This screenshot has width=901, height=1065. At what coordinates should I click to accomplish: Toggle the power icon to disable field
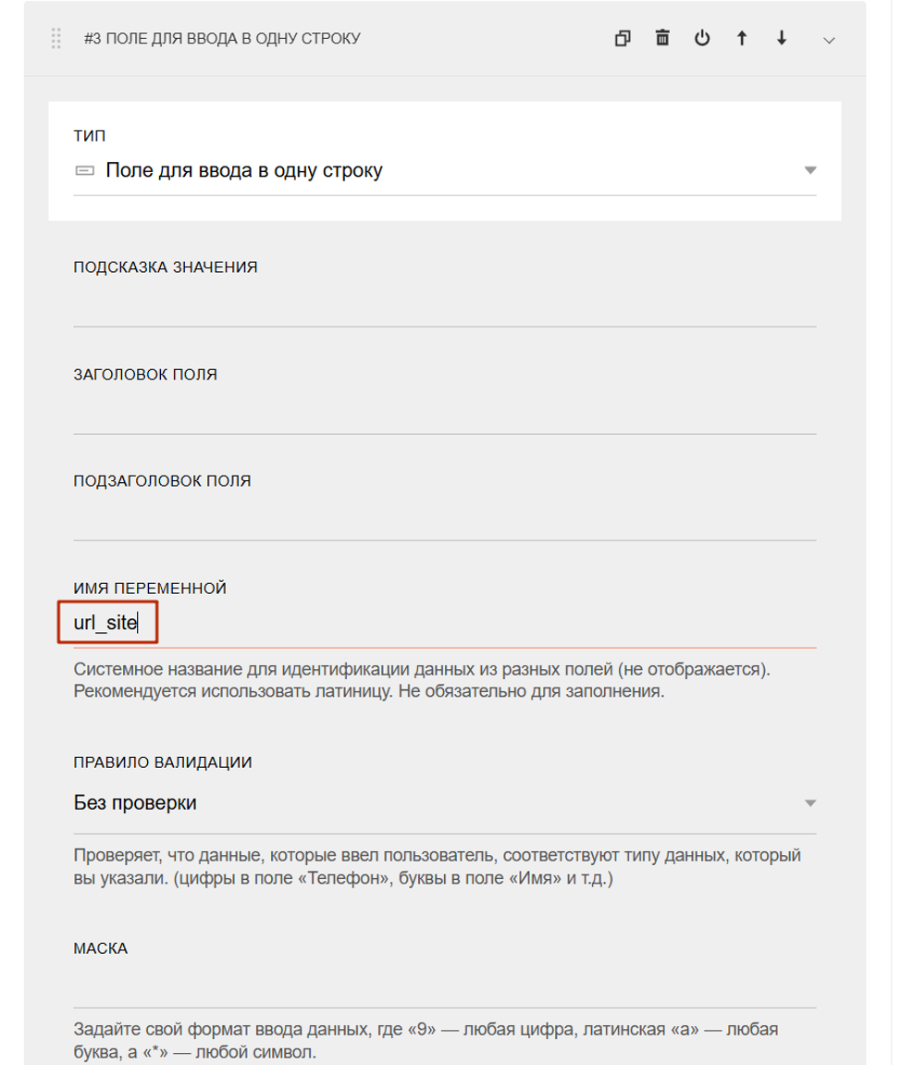coord(702,38)
